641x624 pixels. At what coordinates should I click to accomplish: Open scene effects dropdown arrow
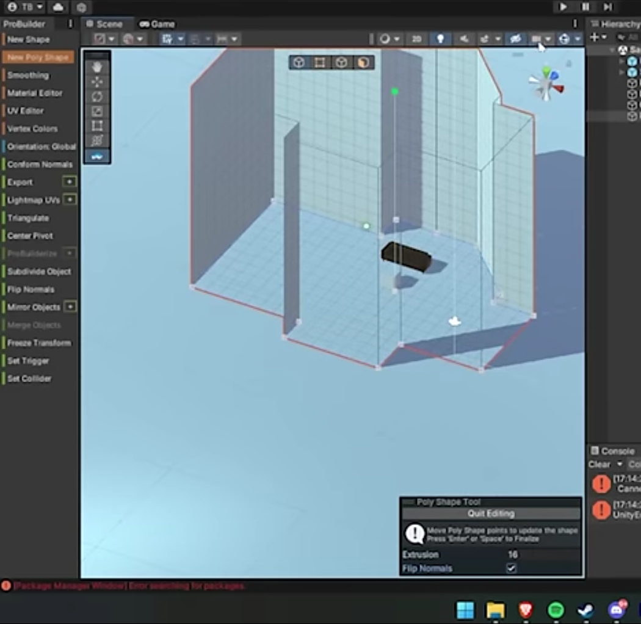point(498,39)
